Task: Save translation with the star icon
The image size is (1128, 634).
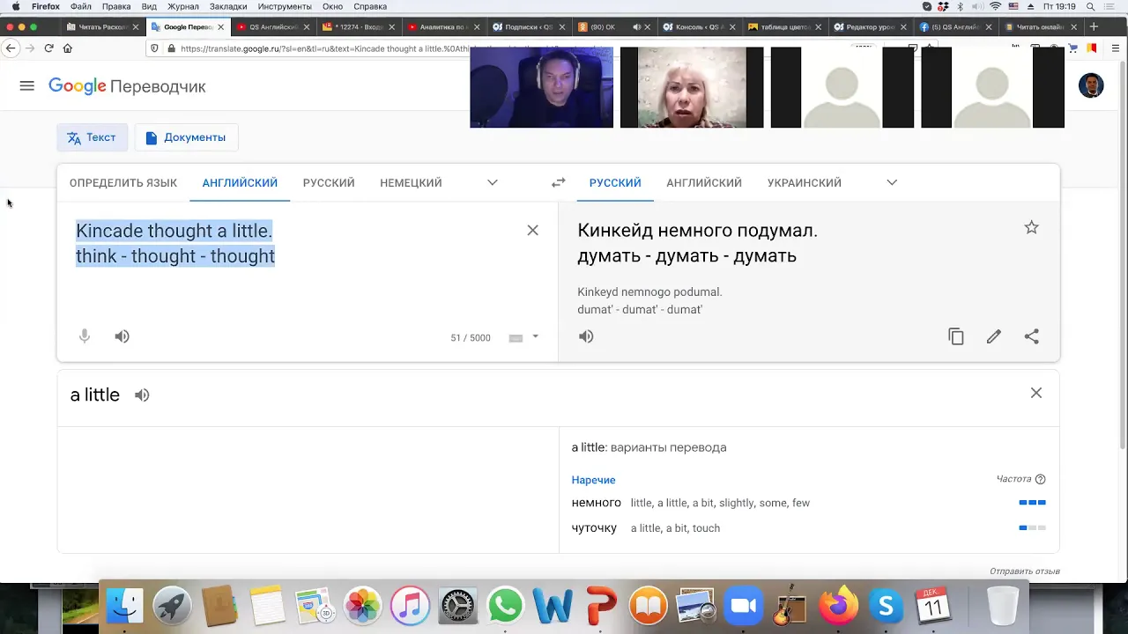Action: click(1031, 227)
